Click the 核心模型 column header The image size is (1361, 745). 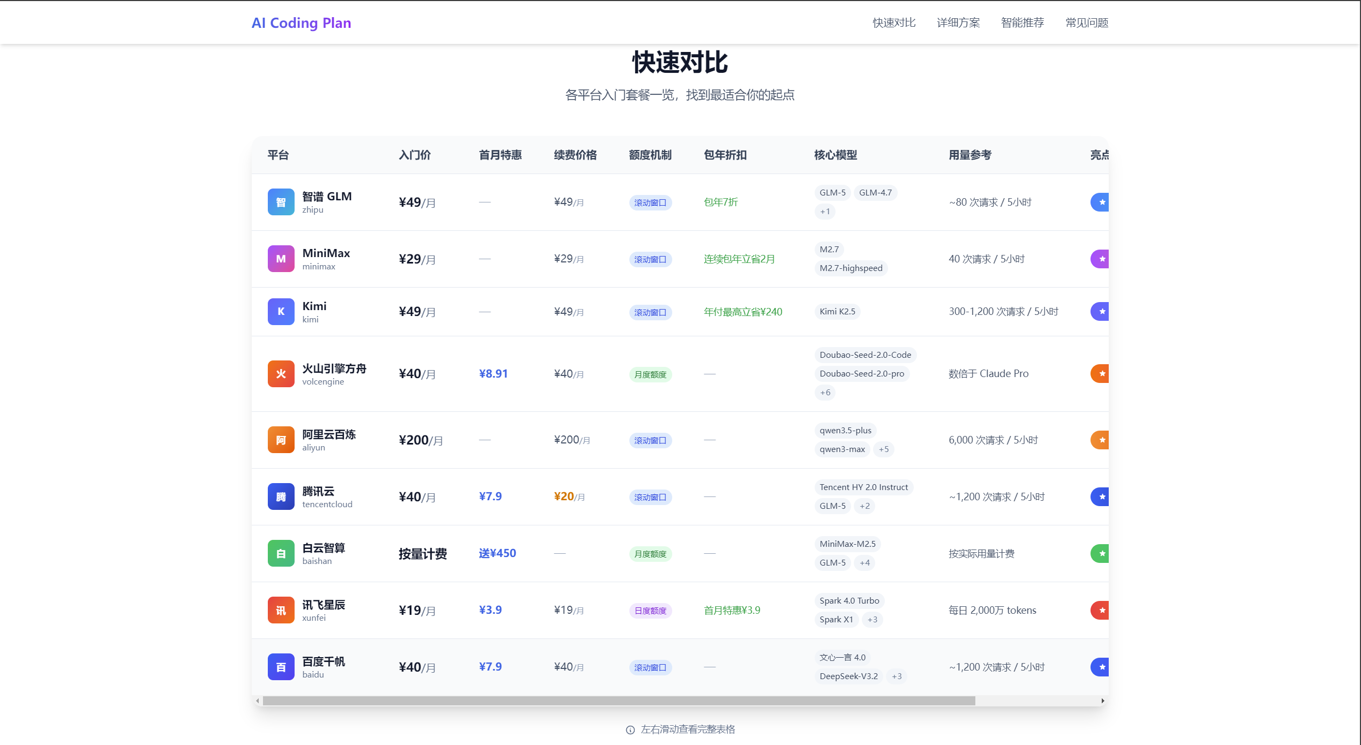point(836,155)
